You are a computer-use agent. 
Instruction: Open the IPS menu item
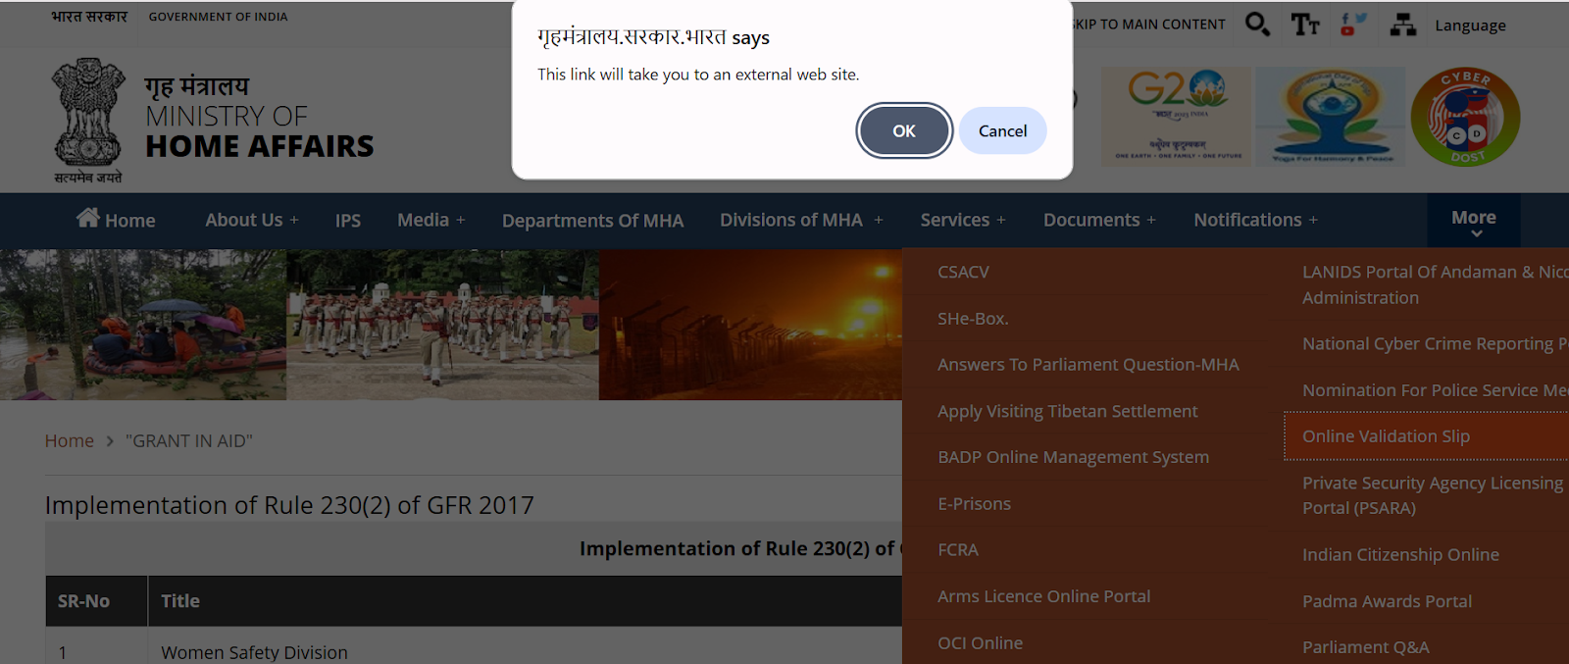click(348, 221)
